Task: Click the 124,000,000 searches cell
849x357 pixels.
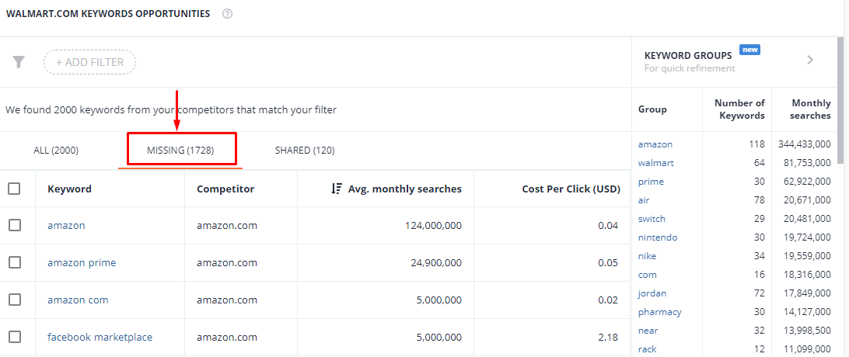Action: tap(433, 226)
